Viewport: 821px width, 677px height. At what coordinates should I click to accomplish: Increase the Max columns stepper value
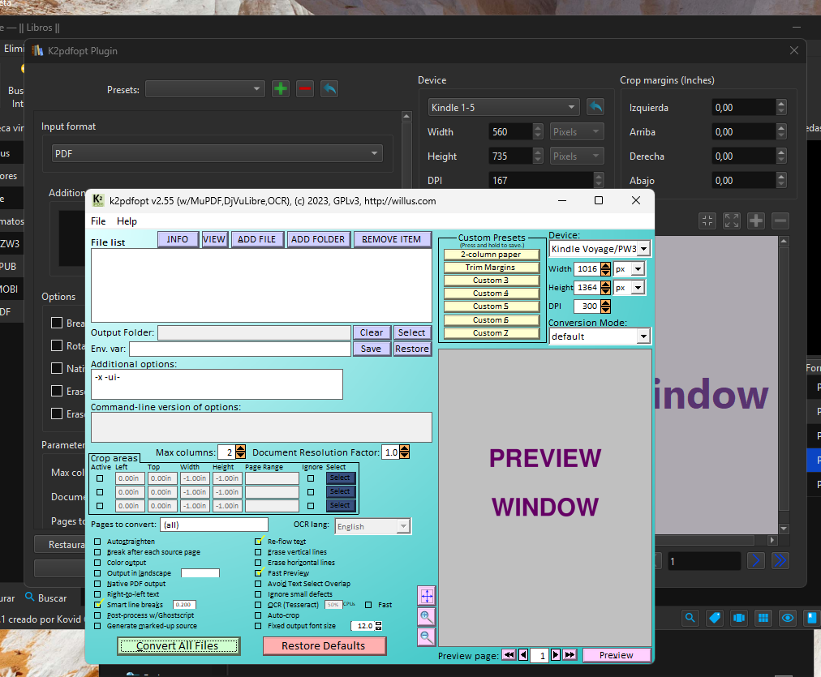(x=242, y=448)
